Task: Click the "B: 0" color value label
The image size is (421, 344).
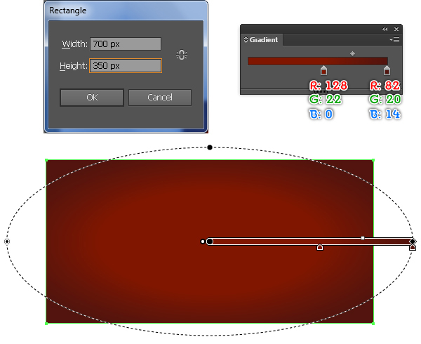Action: coord(321,114)
